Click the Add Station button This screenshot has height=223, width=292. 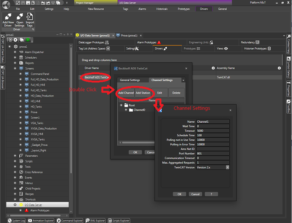click(143, 93)
